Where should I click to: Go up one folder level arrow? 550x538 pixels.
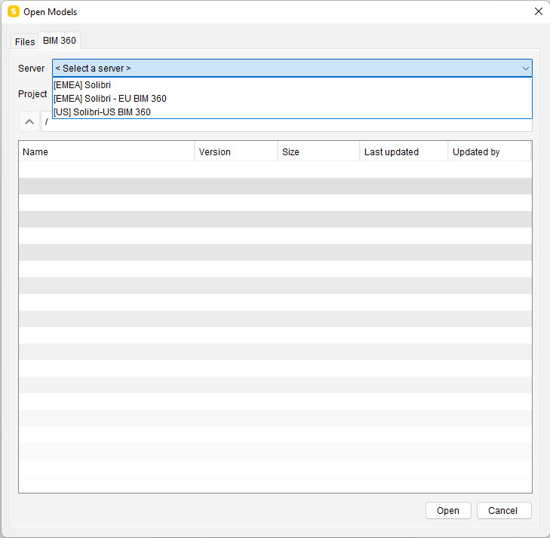point(29,121)
